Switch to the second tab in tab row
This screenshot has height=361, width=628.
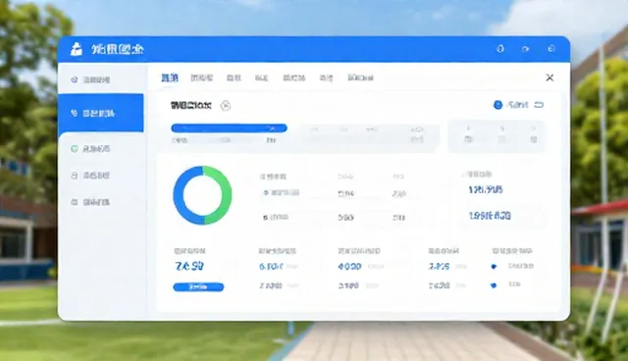coord(201,77)
